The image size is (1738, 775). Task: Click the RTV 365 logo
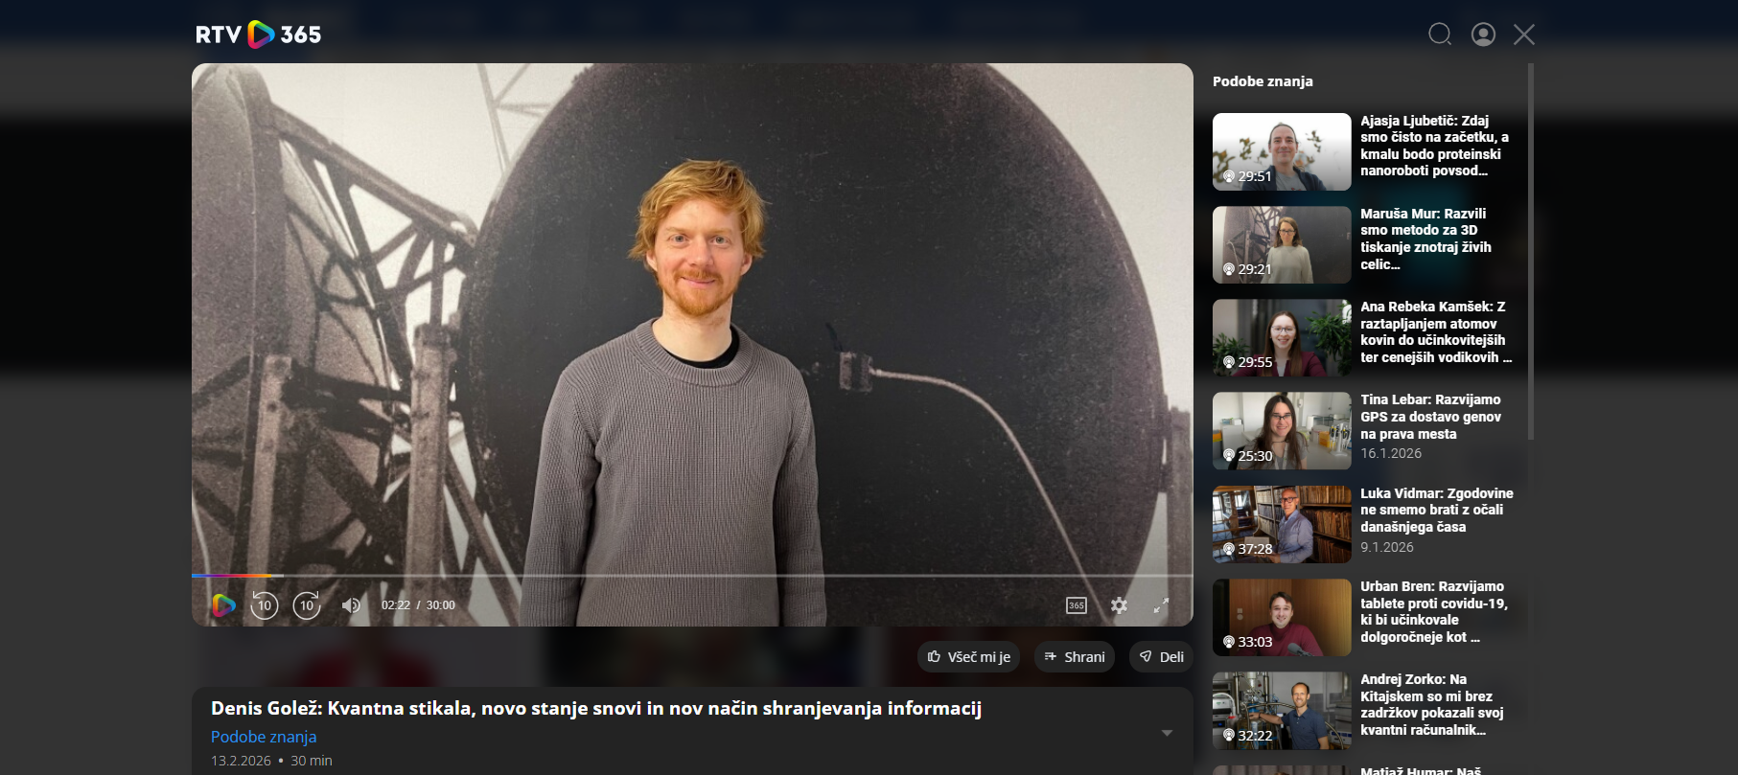click(258, 34)
